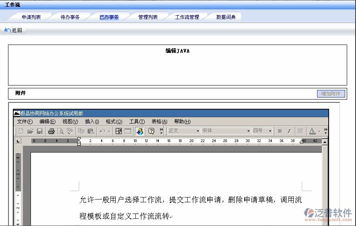Toggle bold formatting
Screen dimensions: 356x226
280,131
